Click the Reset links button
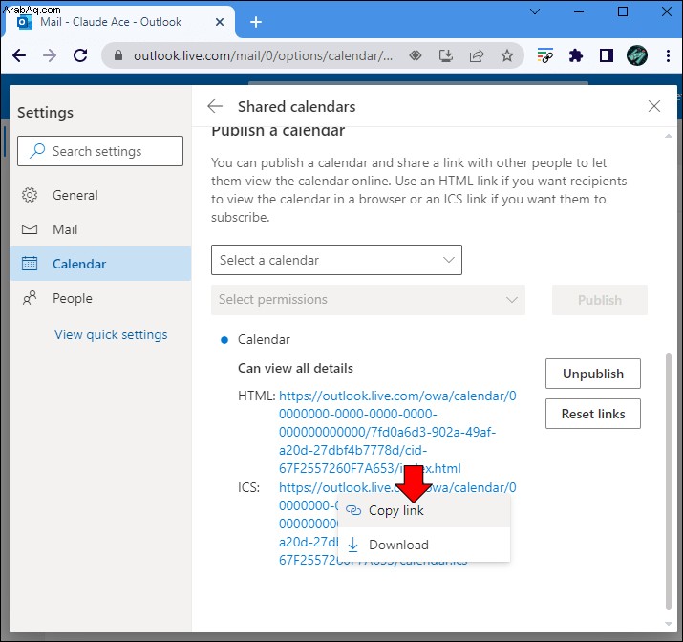The height and width of the screenshot is (642, 683). coord(593,414)
